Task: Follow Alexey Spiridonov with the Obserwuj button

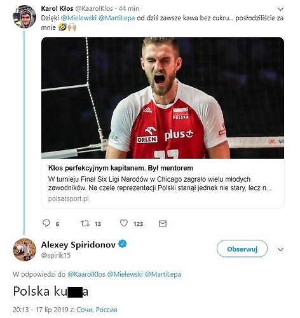Action: 242,249
